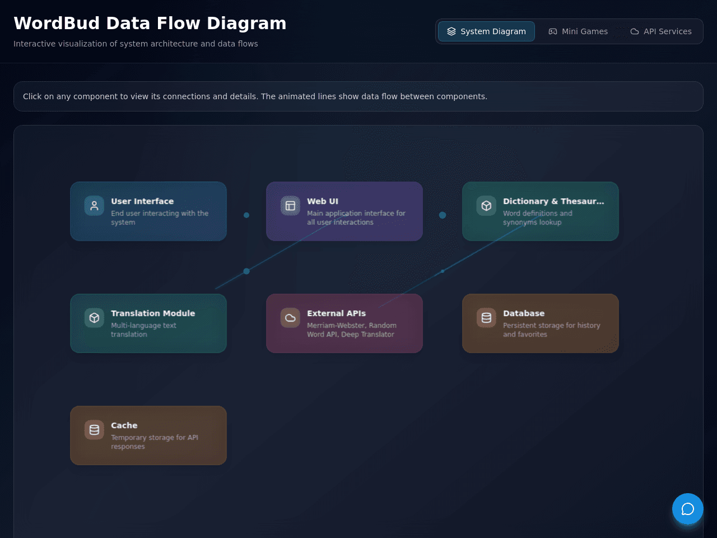
Task: Click the gamepad icon in Mini Games tab
Action: click(x=553, y=31)
